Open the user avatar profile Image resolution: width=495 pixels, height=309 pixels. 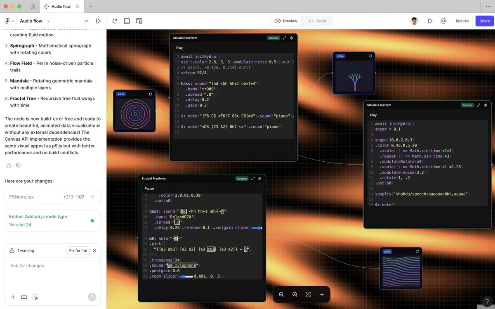415,21
